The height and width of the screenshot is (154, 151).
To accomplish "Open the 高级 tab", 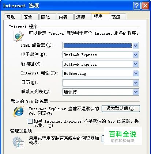I will 118,17.
